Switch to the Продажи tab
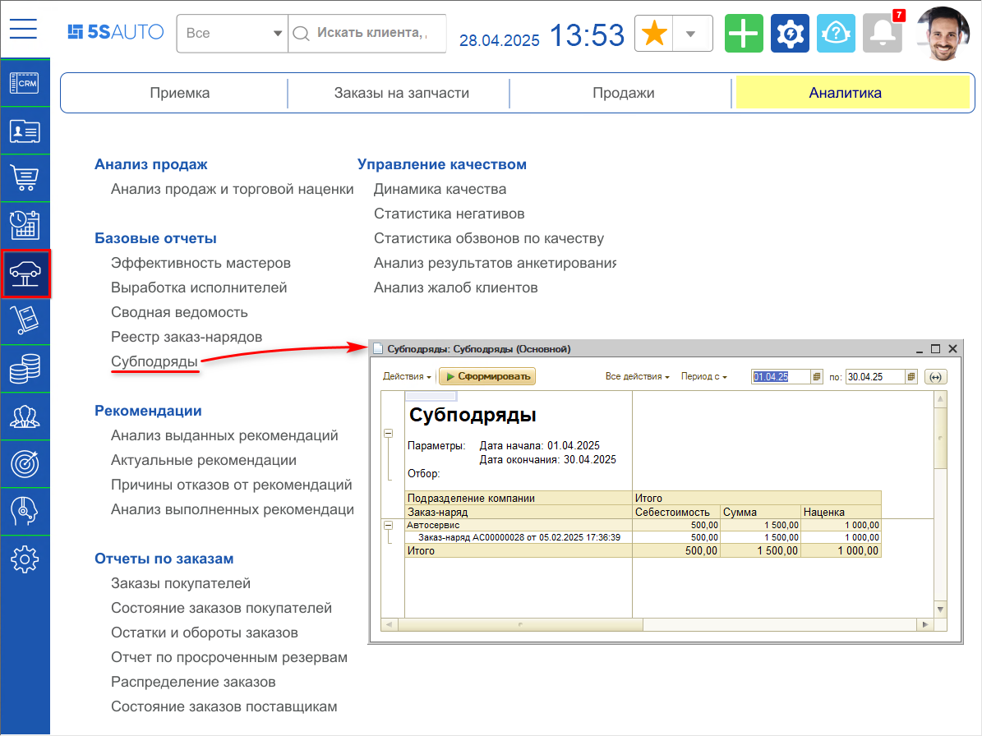 click(x=622, y=92)
